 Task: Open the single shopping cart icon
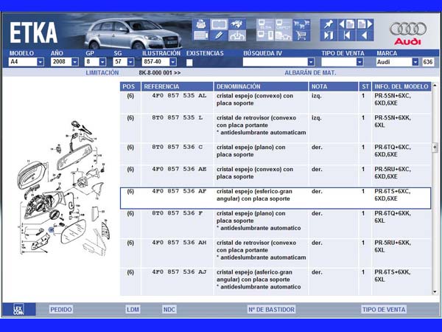(301, 35)
